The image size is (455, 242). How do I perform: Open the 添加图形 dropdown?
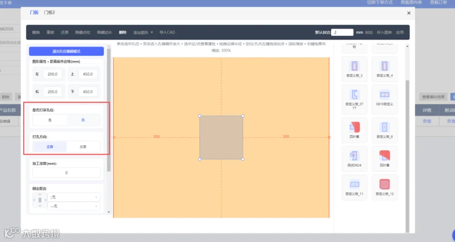point(143,32)
